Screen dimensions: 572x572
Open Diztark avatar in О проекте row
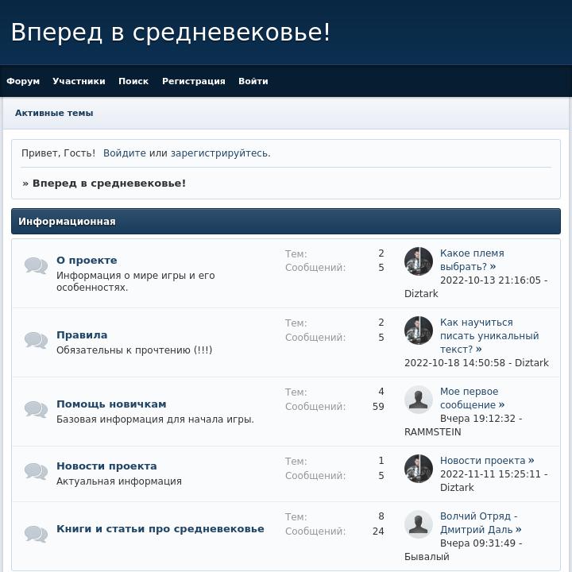coord(419,261)
